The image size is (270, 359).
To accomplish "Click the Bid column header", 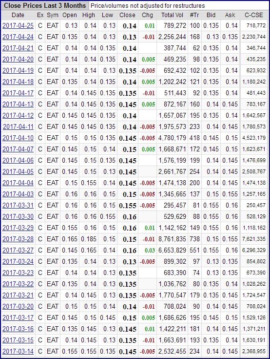I will pos(211,15).
